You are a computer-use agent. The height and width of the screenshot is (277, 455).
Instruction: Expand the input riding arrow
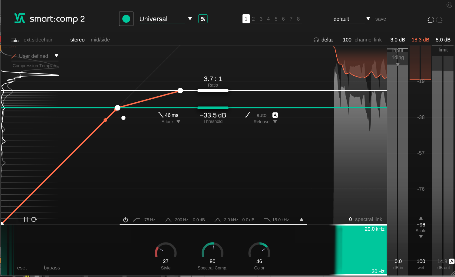(x=398, y=64)
